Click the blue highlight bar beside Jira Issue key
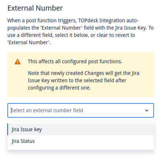The image size is (161, 159). click(x=8, y=129)
